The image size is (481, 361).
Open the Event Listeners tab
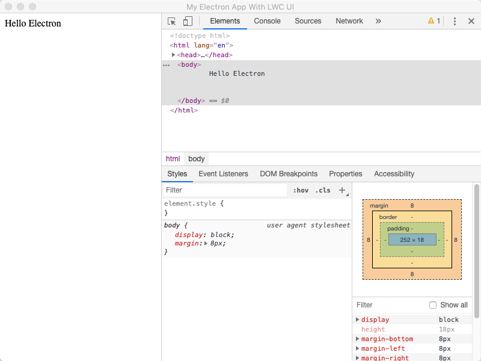click(223, 174)
